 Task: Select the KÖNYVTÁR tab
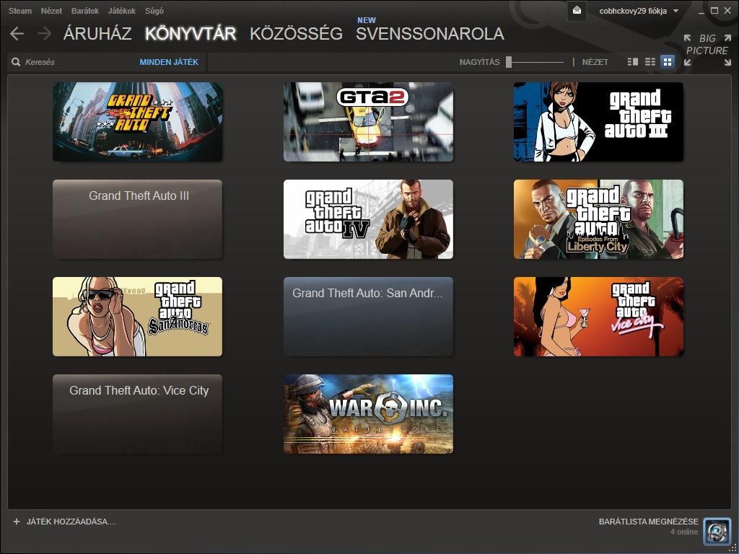[191, 33]
